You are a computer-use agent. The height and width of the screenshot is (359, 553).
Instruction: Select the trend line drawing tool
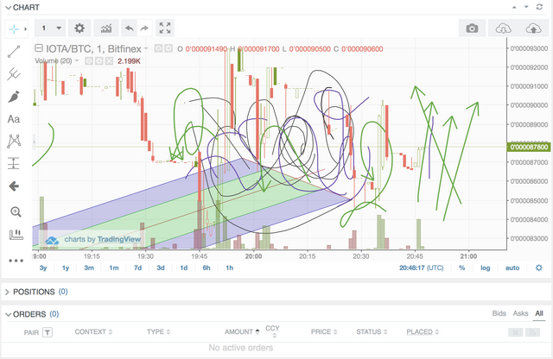(14, 52)
